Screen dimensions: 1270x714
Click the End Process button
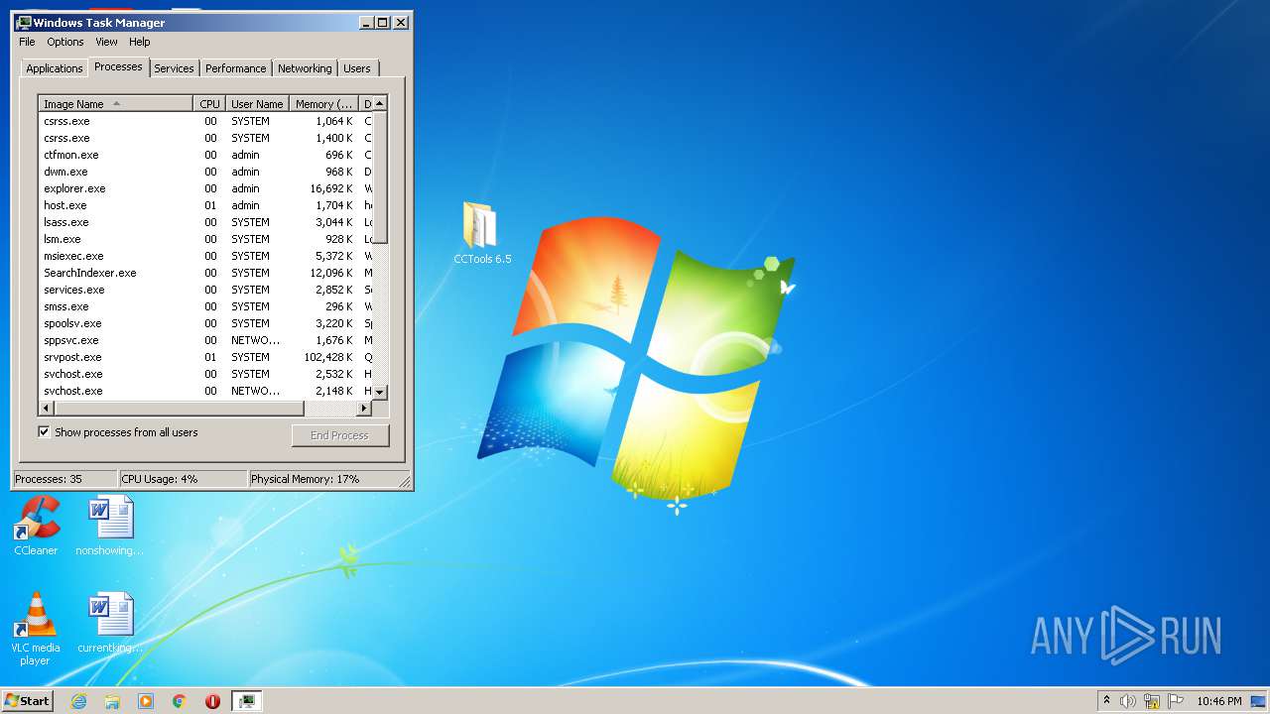pyautogui.click(x=339, y=435)
